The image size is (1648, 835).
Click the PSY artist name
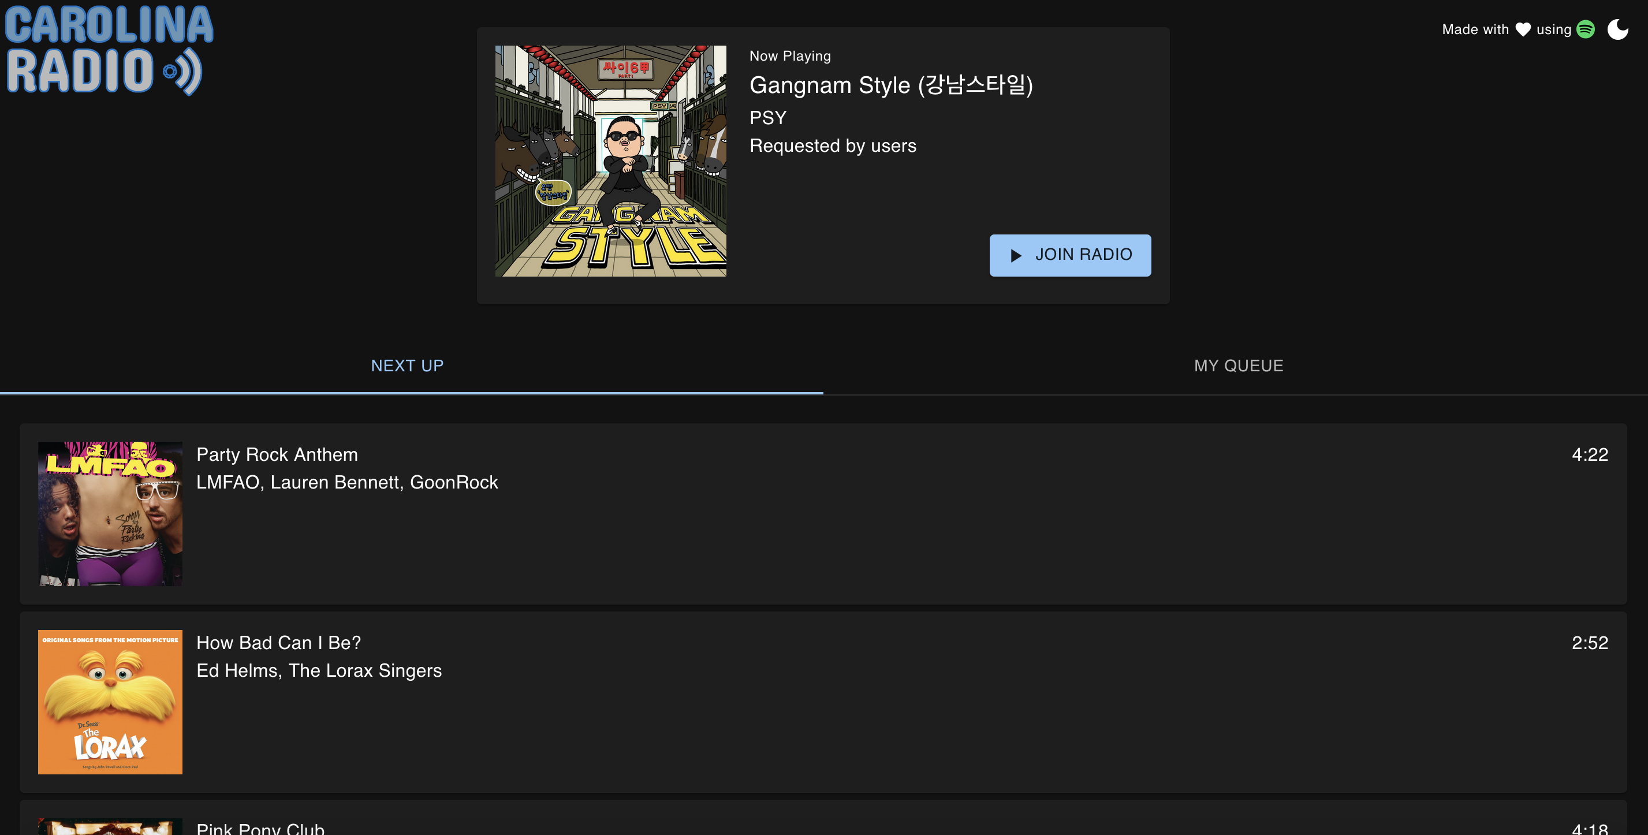[x=768, y=118]
